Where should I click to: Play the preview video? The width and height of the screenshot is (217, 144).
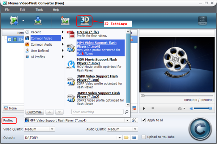coord(144,108)
